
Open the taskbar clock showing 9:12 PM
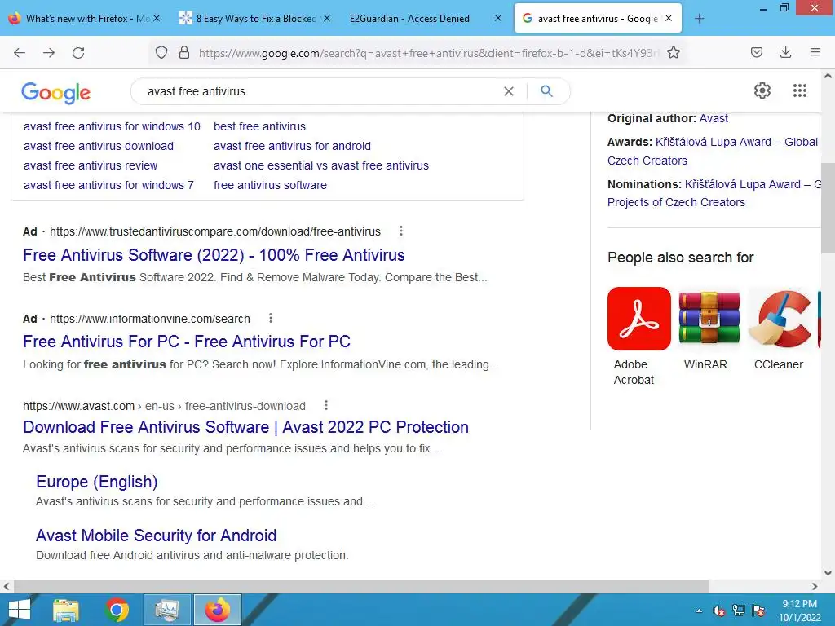tap(799, 611)
